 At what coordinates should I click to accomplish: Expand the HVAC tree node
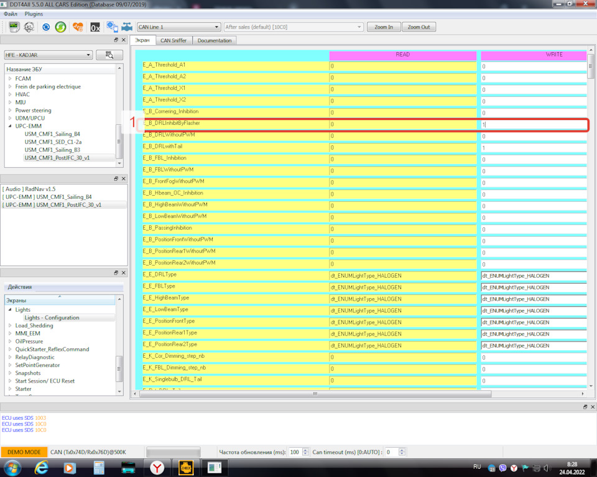pyautogui.click(x=10, y=94)
